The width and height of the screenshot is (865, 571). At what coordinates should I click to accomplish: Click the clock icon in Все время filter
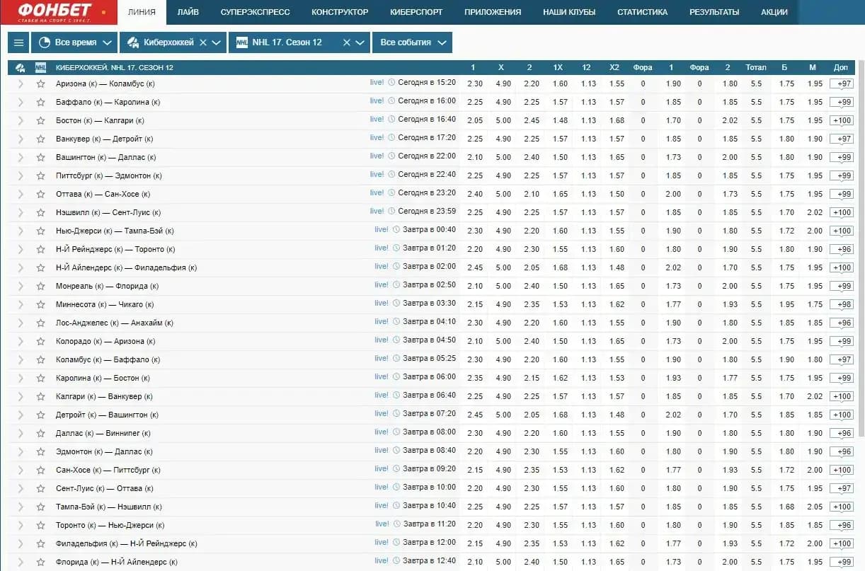(45, 42)
